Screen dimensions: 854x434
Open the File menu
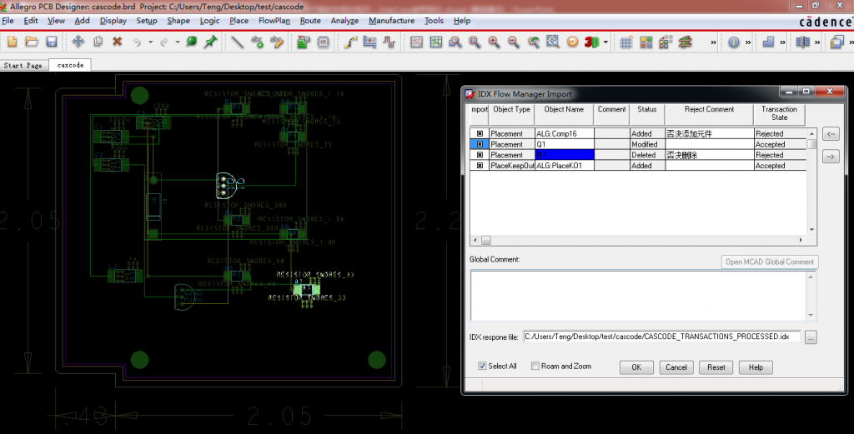pos(8,21)
